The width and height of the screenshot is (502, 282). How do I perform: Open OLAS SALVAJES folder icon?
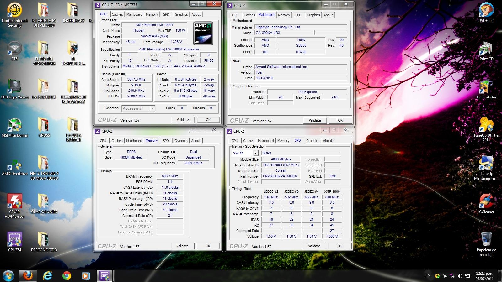[x=44, y=204]
